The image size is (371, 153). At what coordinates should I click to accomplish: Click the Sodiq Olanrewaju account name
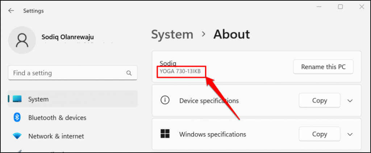(68, 37)
